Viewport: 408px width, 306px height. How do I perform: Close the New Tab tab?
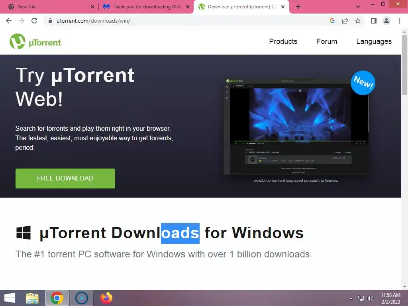coord(92,7)
